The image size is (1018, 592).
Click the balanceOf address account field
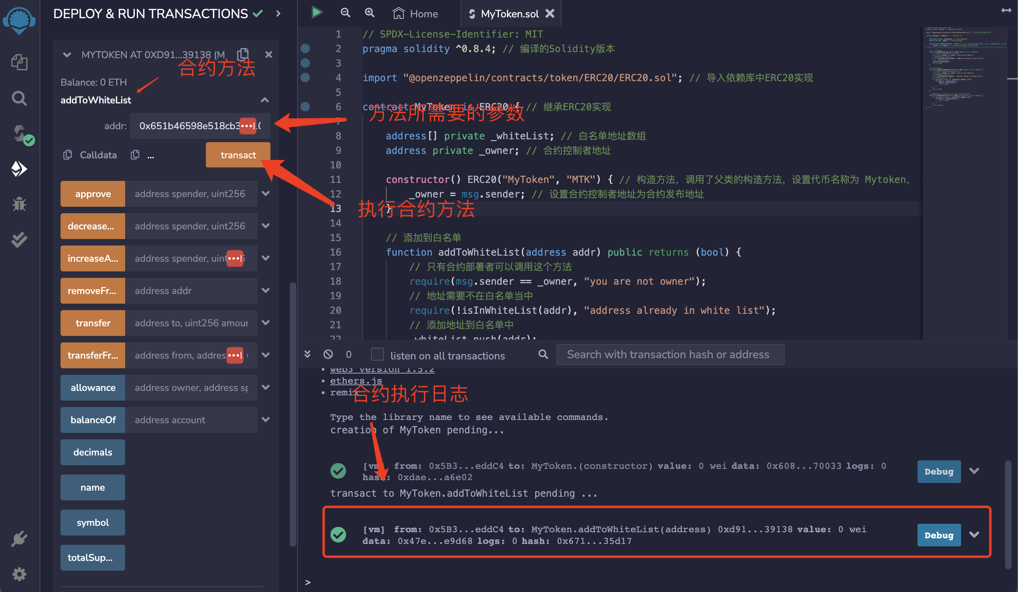click(x=191, y=420)
